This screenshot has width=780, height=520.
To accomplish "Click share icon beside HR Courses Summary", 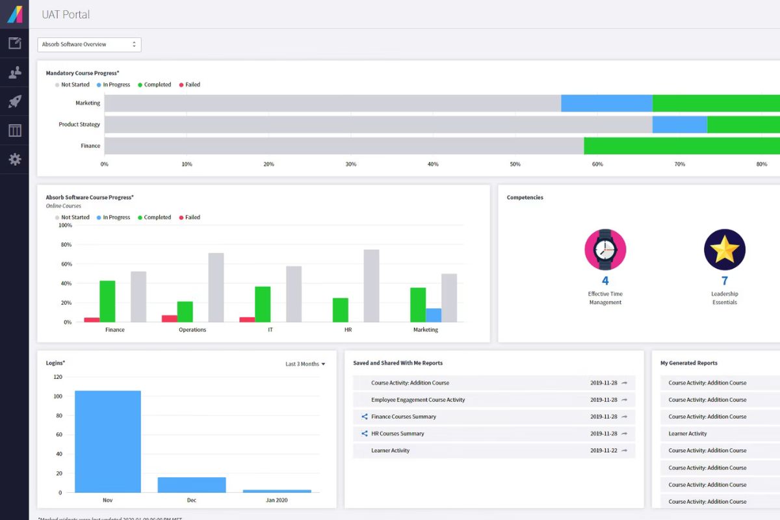I will [364, 434].
